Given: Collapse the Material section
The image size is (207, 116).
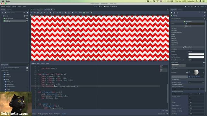Looking at the screenshot, I should (x=175, y=68).
